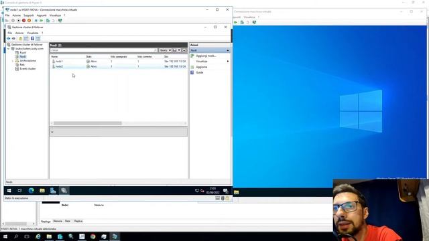Screen dimensions: 429x241
Task: Open Visualizza submenu in Actions pane
Action: tap(202, 62)
